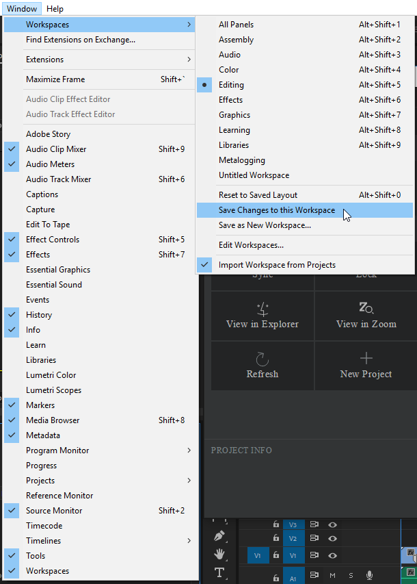
Task: Uncheck the Effect Controls panel
Action: (x=99, y=240)
